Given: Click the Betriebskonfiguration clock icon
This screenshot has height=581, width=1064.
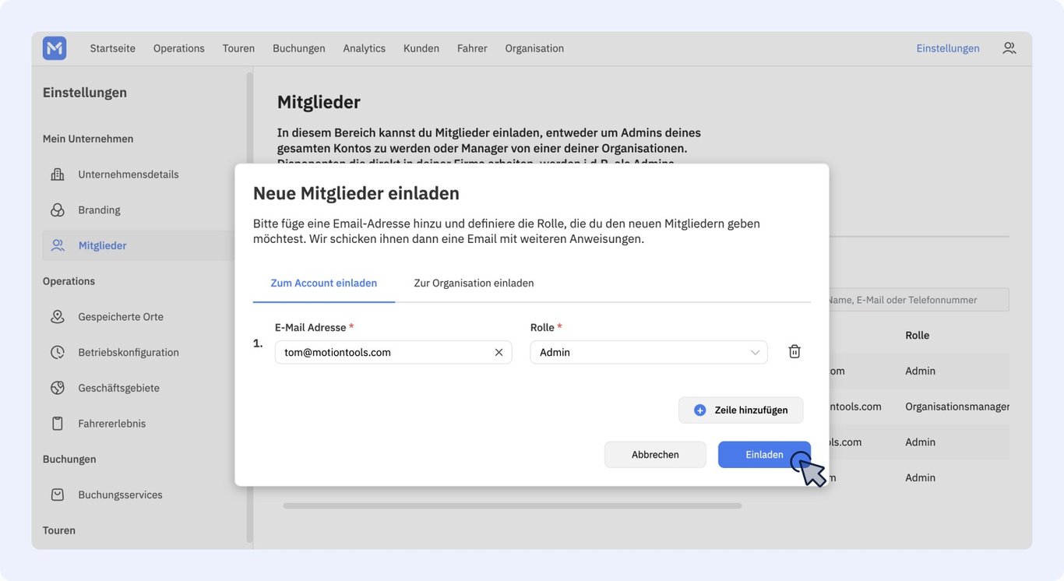Looking at the screenshot, I should (x=58, y=352).
